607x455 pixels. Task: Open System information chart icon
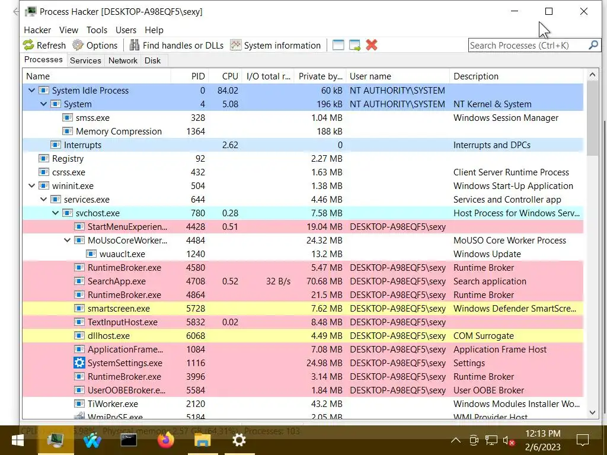236,45
